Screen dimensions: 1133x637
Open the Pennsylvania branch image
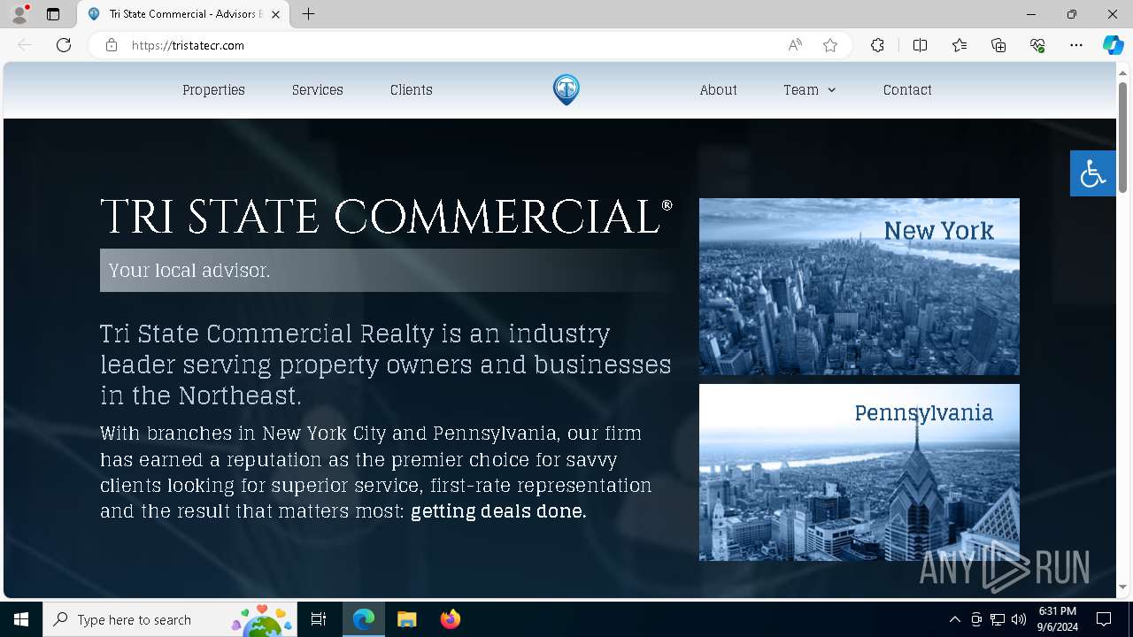pyautogui.click(x=859, y=472)
